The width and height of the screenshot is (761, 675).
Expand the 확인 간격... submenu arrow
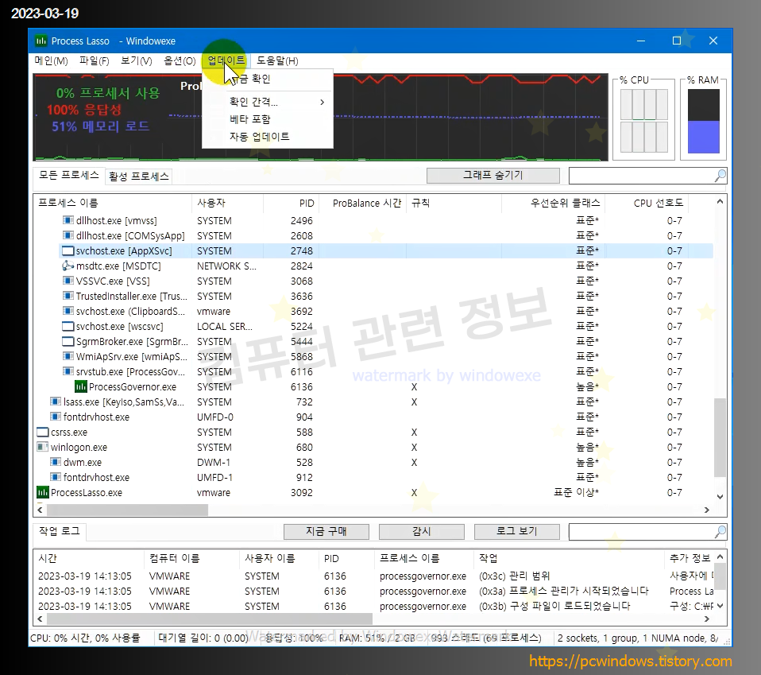click(x=322, y=102)
